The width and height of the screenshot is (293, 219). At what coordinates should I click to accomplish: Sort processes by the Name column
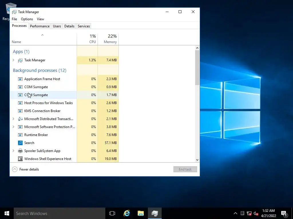(43, 39)
